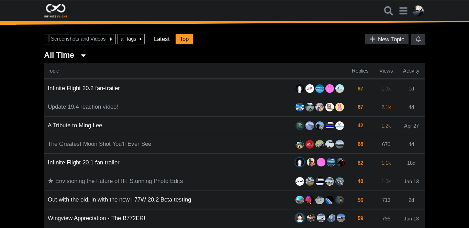The height and width of the screenshot is (228, 469).
Task: Click first avatar in Tribute to Ming Lee row
Action: coord(300,126)
